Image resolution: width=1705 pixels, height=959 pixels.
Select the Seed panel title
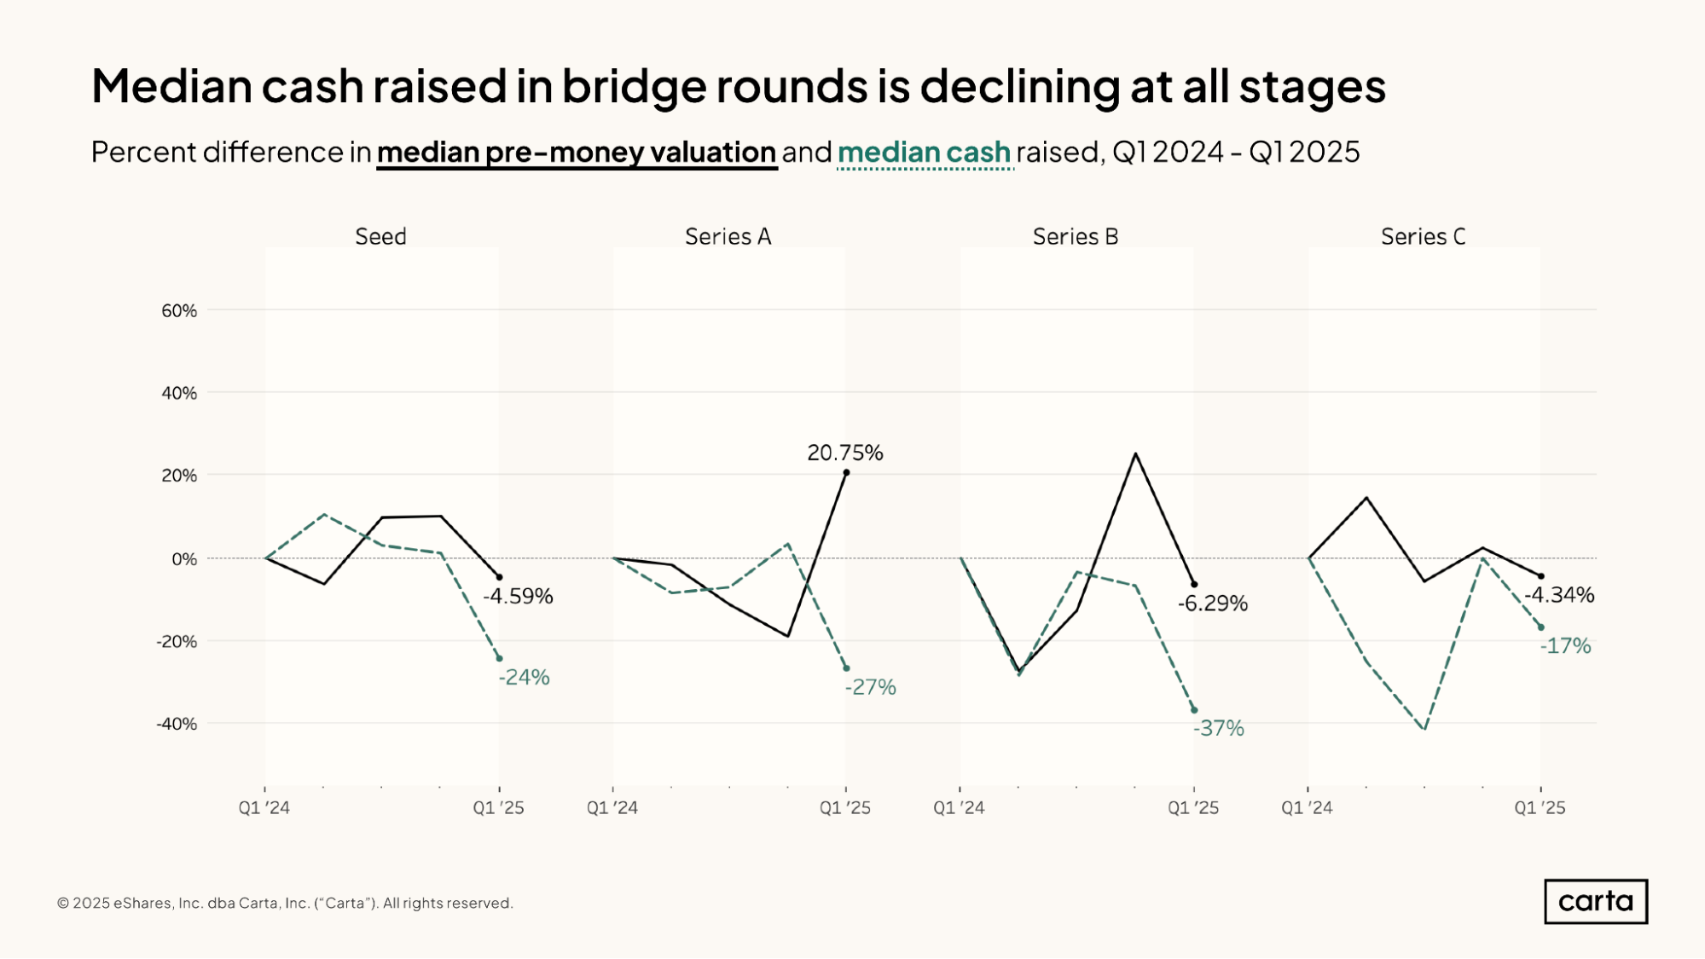click(x=380, y=236)
